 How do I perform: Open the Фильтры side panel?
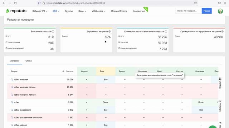220,106
